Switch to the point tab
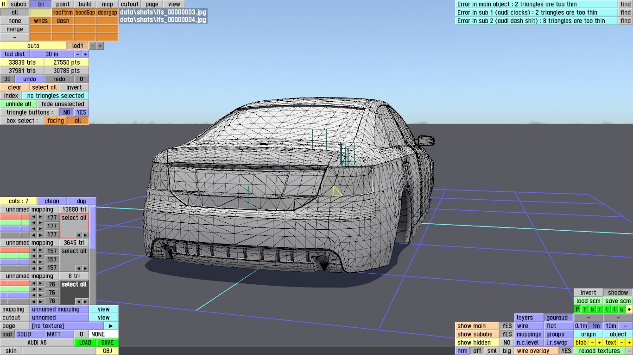633x355 pixels. pyautogui.click(x=63, y=4)
